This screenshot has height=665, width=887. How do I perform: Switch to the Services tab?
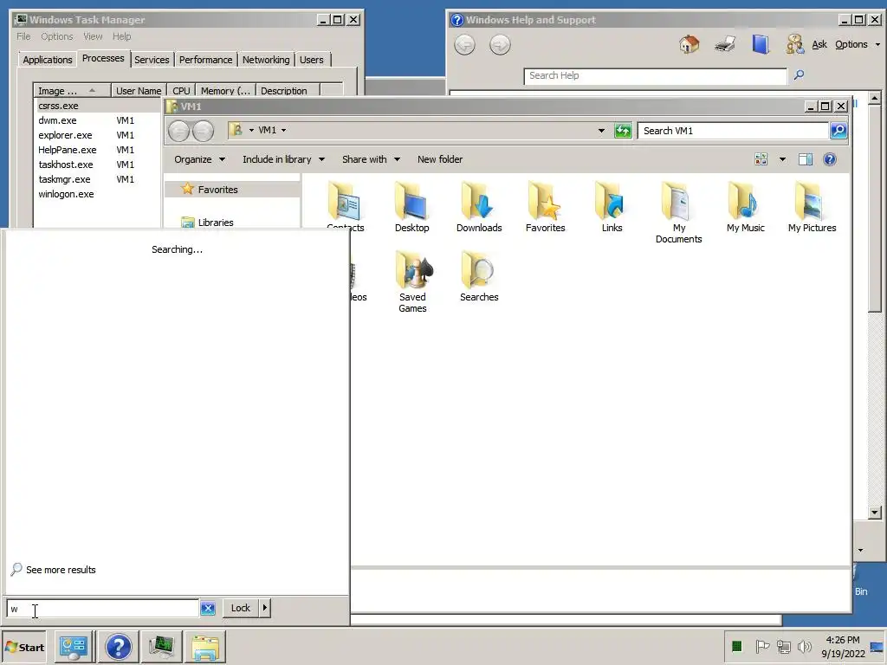152,60
